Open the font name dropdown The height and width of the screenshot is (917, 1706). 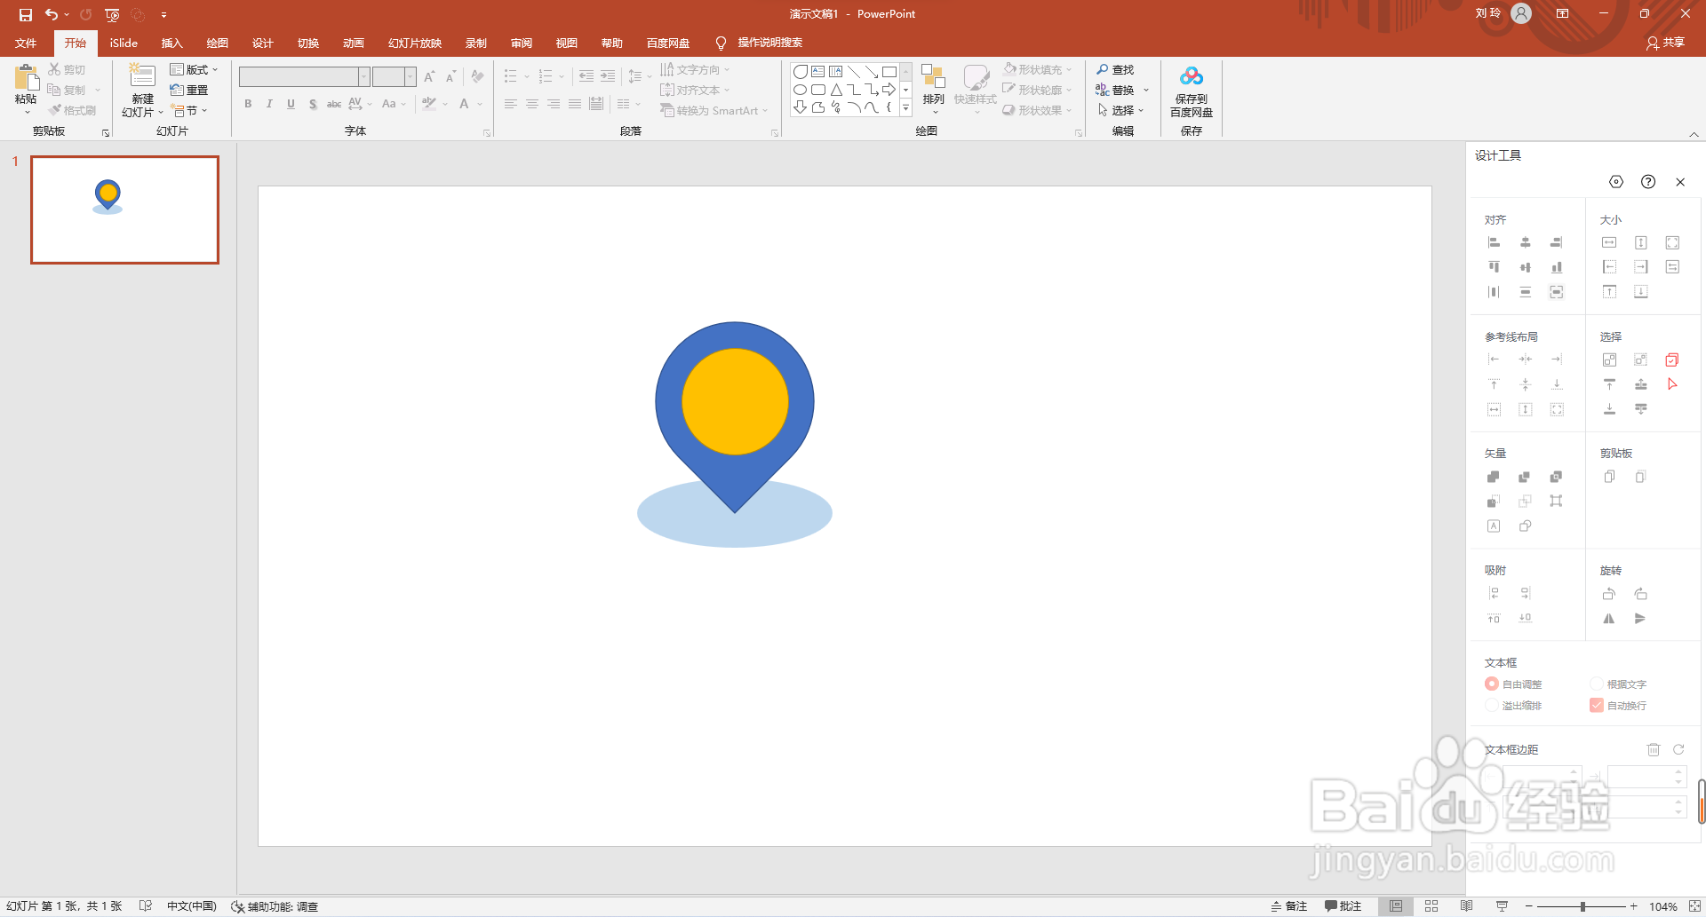[x=364, y=77]
